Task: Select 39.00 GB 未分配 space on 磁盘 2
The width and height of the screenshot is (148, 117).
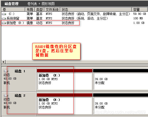Action: (x=120, y=104)
